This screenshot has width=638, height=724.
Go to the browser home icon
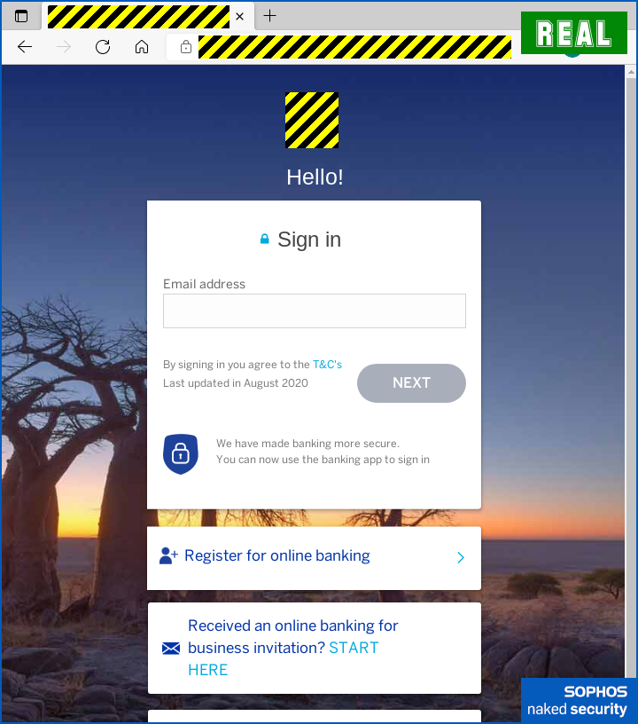(x=142, y=47)
